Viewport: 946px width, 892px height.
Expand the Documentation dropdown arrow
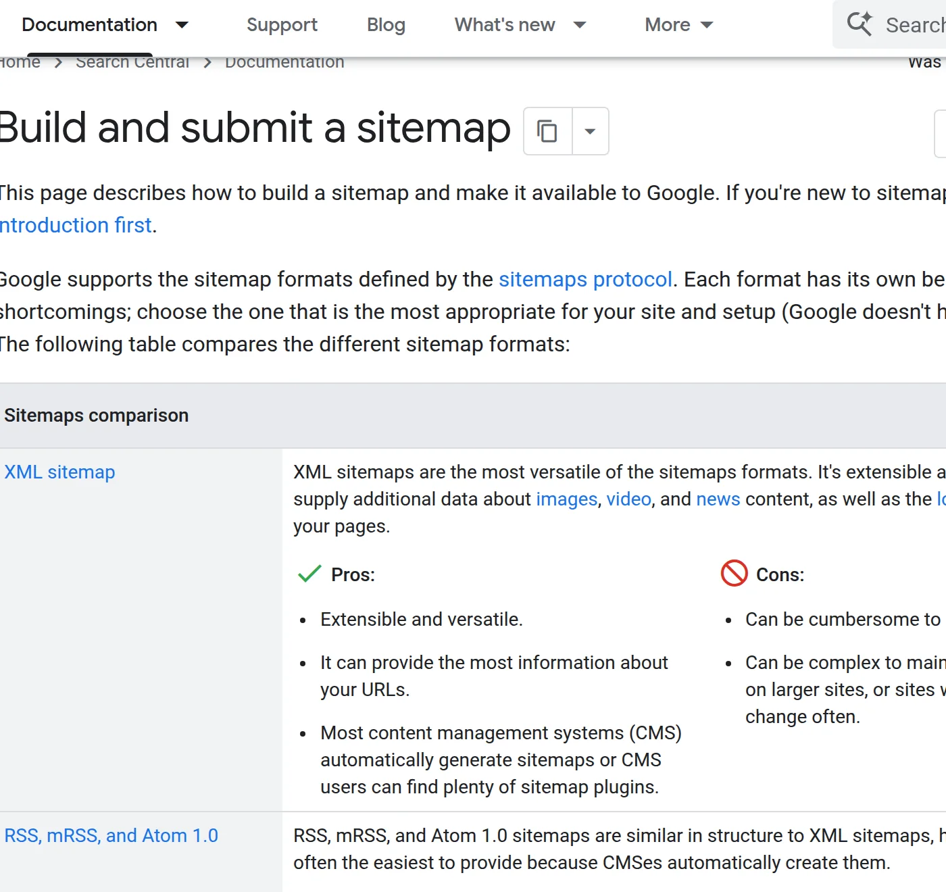182,25
